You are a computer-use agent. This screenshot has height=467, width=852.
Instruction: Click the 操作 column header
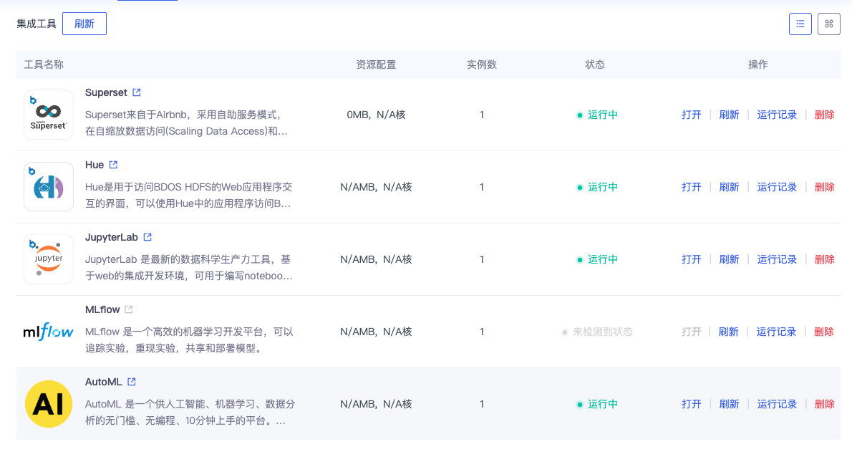tap(758, 64)
